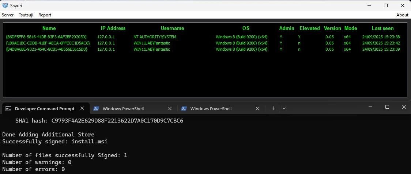Minimize the Sayuri window
The image size is (411, 174).
369,5
